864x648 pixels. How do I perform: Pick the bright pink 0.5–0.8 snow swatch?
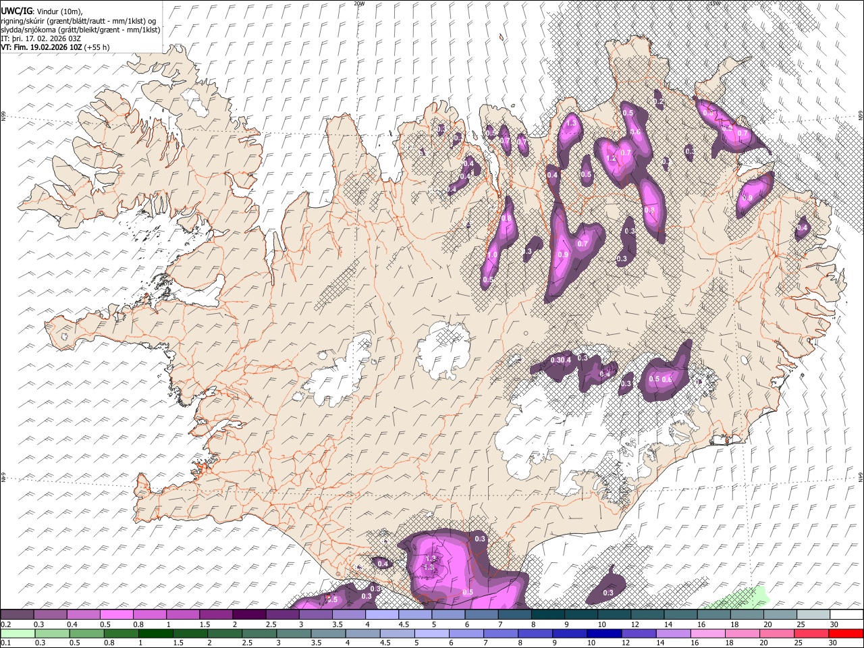116,615
